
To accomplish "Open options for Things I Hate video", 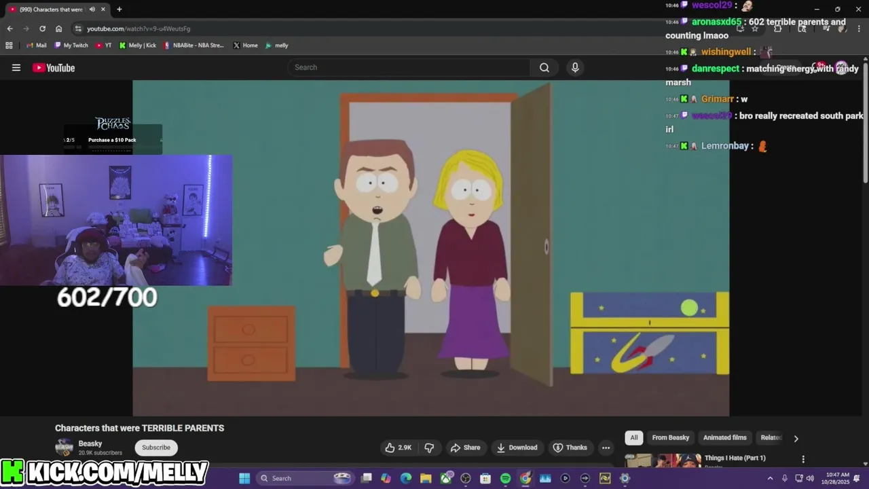I will click(x=803, y=459).
